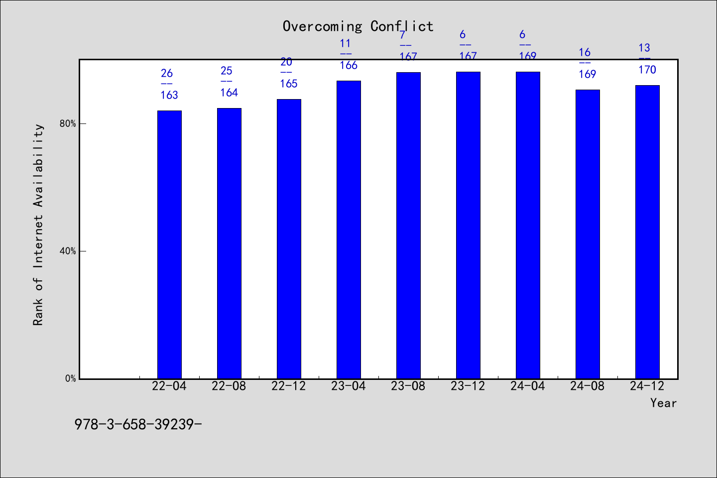Click x-axis label '22-04'

169,386
